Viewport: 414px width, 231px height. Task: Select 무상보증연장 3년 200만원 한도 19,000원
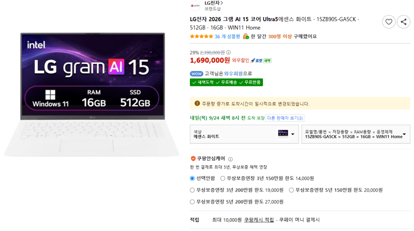point(192,190)
